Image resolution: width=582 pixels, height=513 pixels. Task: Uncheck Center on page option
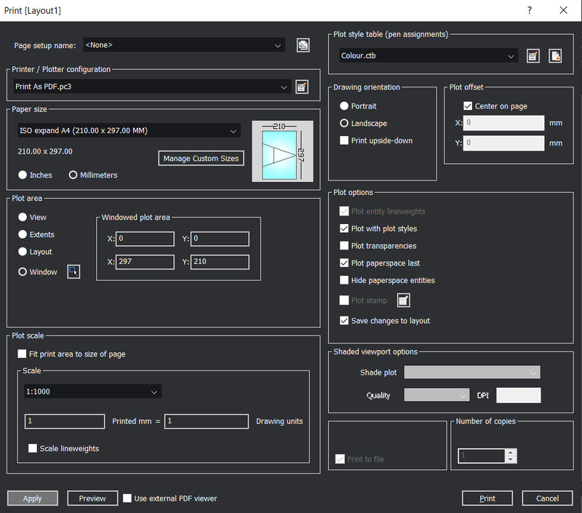[x=468, y=106]
